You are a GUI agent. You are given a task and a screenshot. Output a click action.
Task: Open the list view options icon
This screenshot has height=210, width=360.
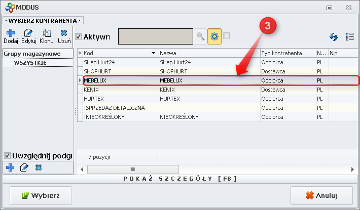tap(350, 36)
